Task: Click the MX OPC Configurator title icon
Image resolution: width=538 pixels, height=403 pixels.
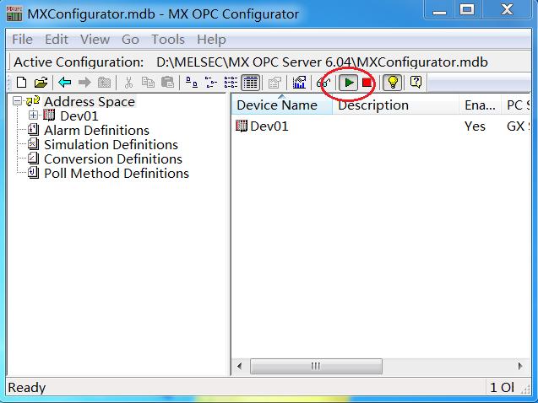Action: click(x=14, y=13)
